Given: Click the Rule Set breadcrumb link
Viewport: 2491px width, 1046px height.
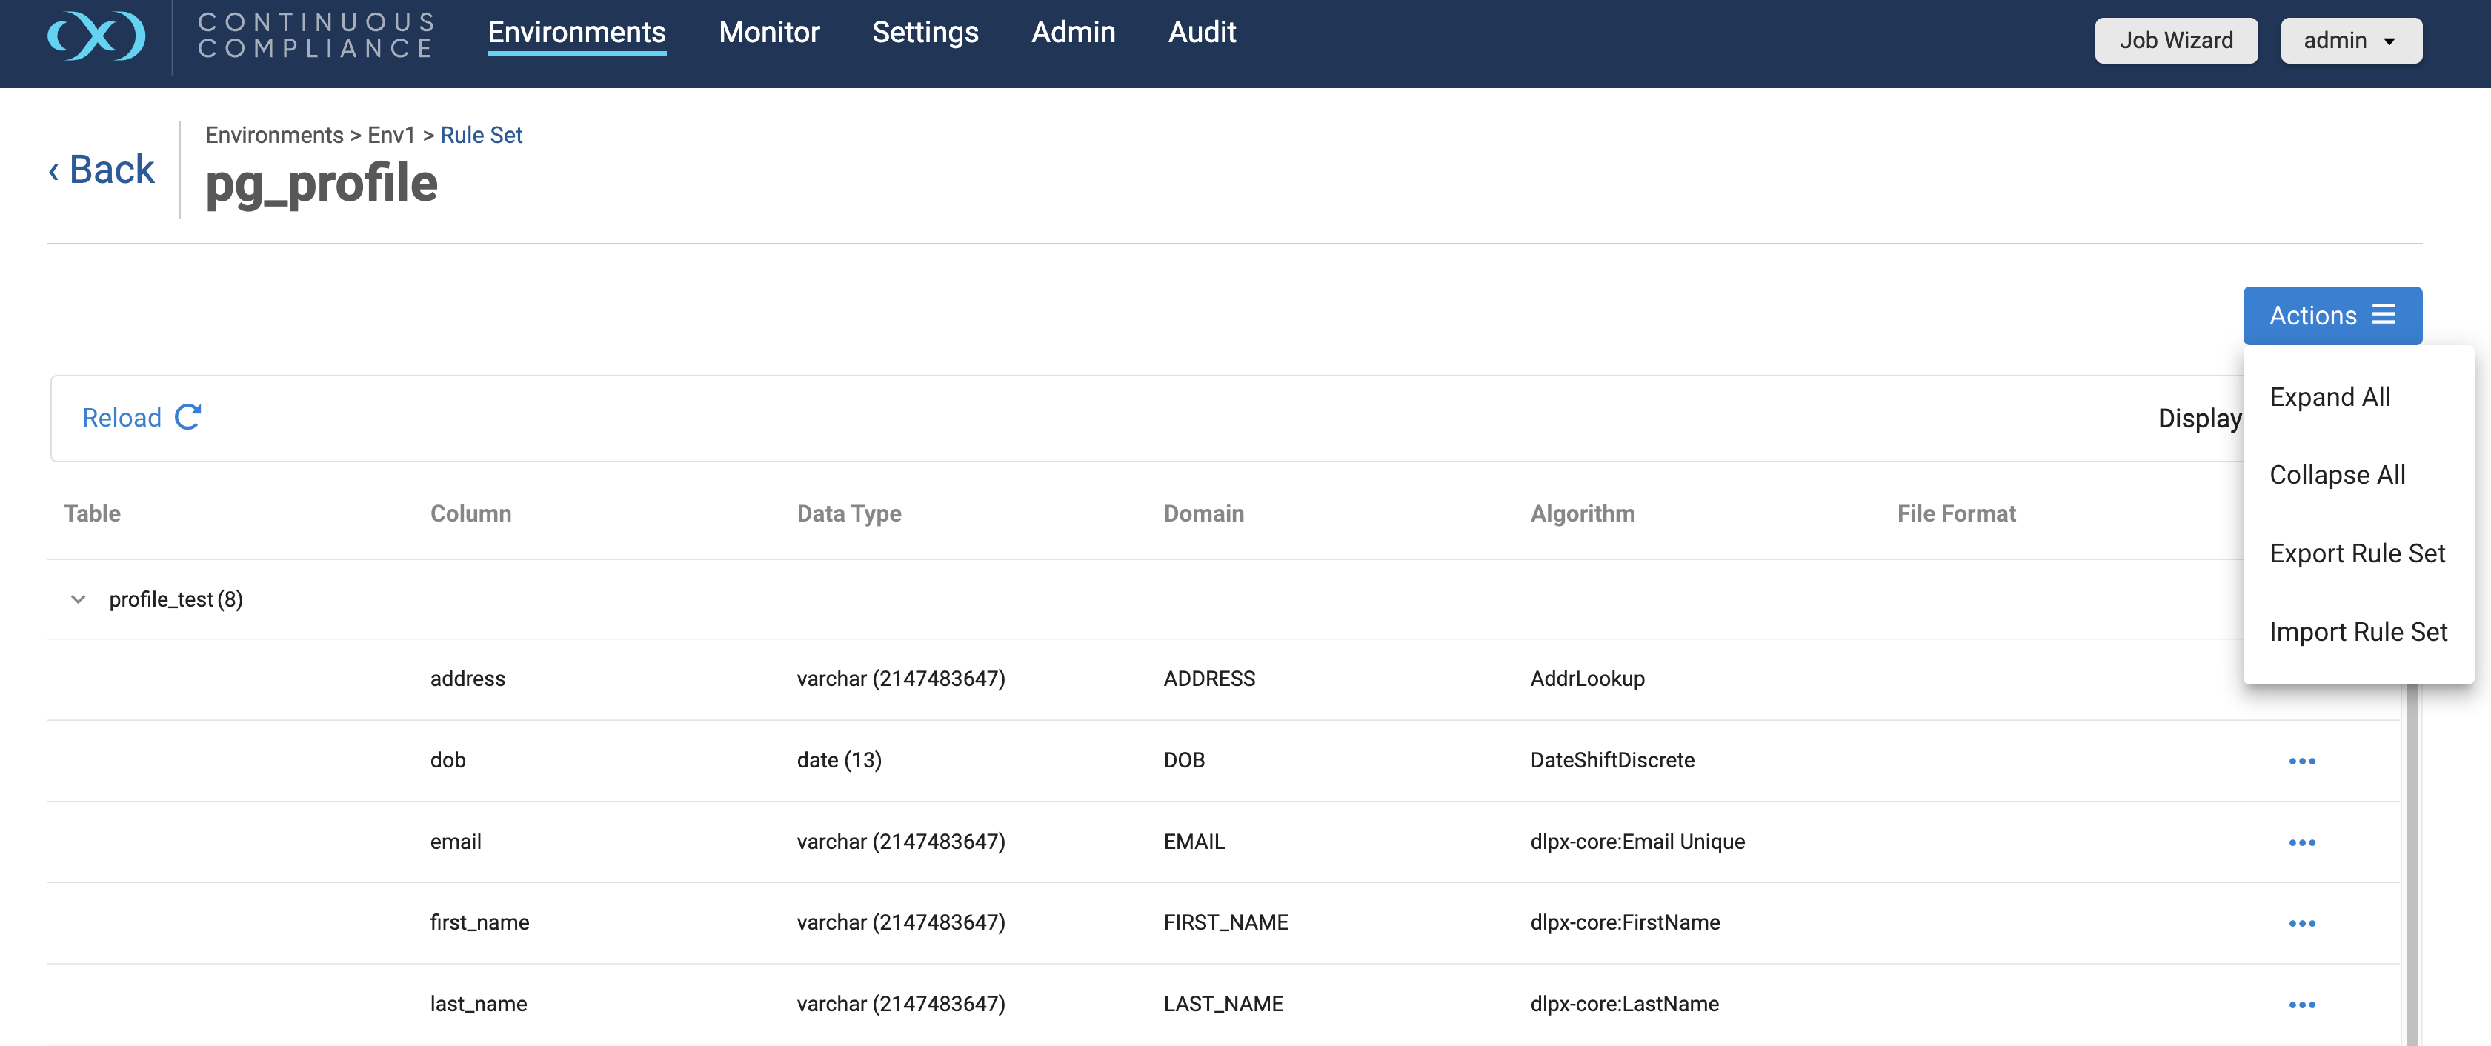Looking at the screenshot, I should [x=481, y=136].
